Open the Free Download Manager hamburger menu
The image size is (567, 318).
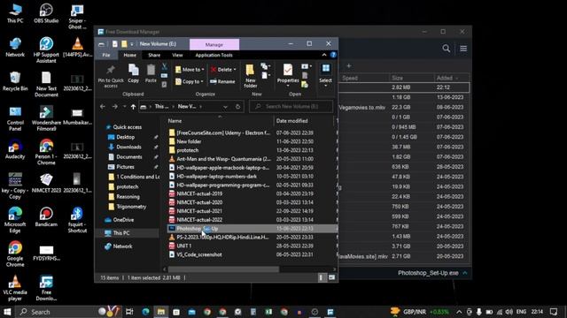463,49
